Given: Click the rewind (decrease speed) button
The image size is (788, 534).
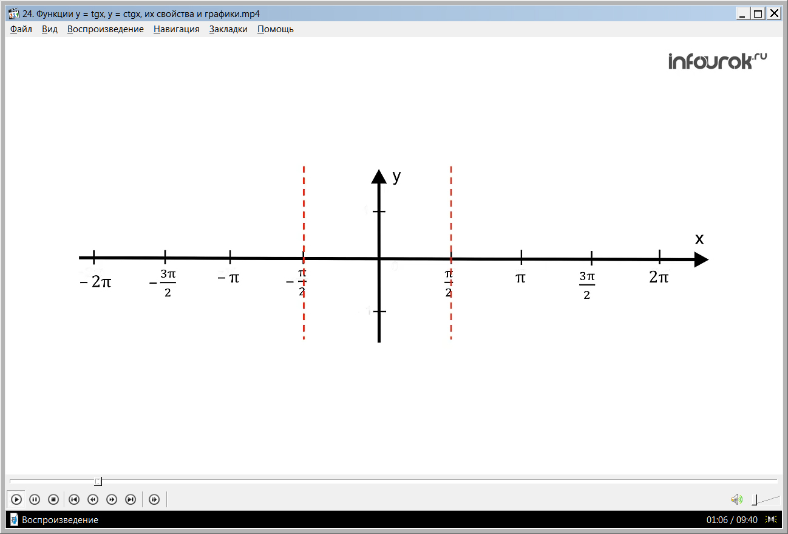Looking at the screenshot, I should [93, 499].
